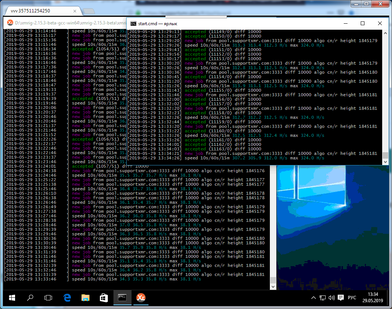
Task: Launch Microsoft Edge from taskbar
Action: [x=67, y=297]
